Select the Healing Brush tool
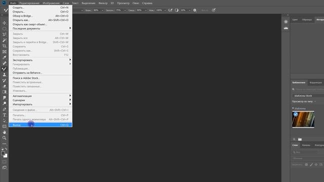Screen dimensions: 324x182 [x=5, y=63]
